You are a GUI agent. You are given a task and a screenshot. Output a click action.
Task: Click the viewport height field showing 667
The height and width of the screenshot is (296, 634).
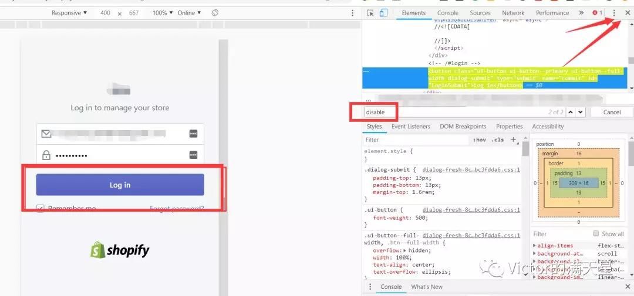point(134,13)
